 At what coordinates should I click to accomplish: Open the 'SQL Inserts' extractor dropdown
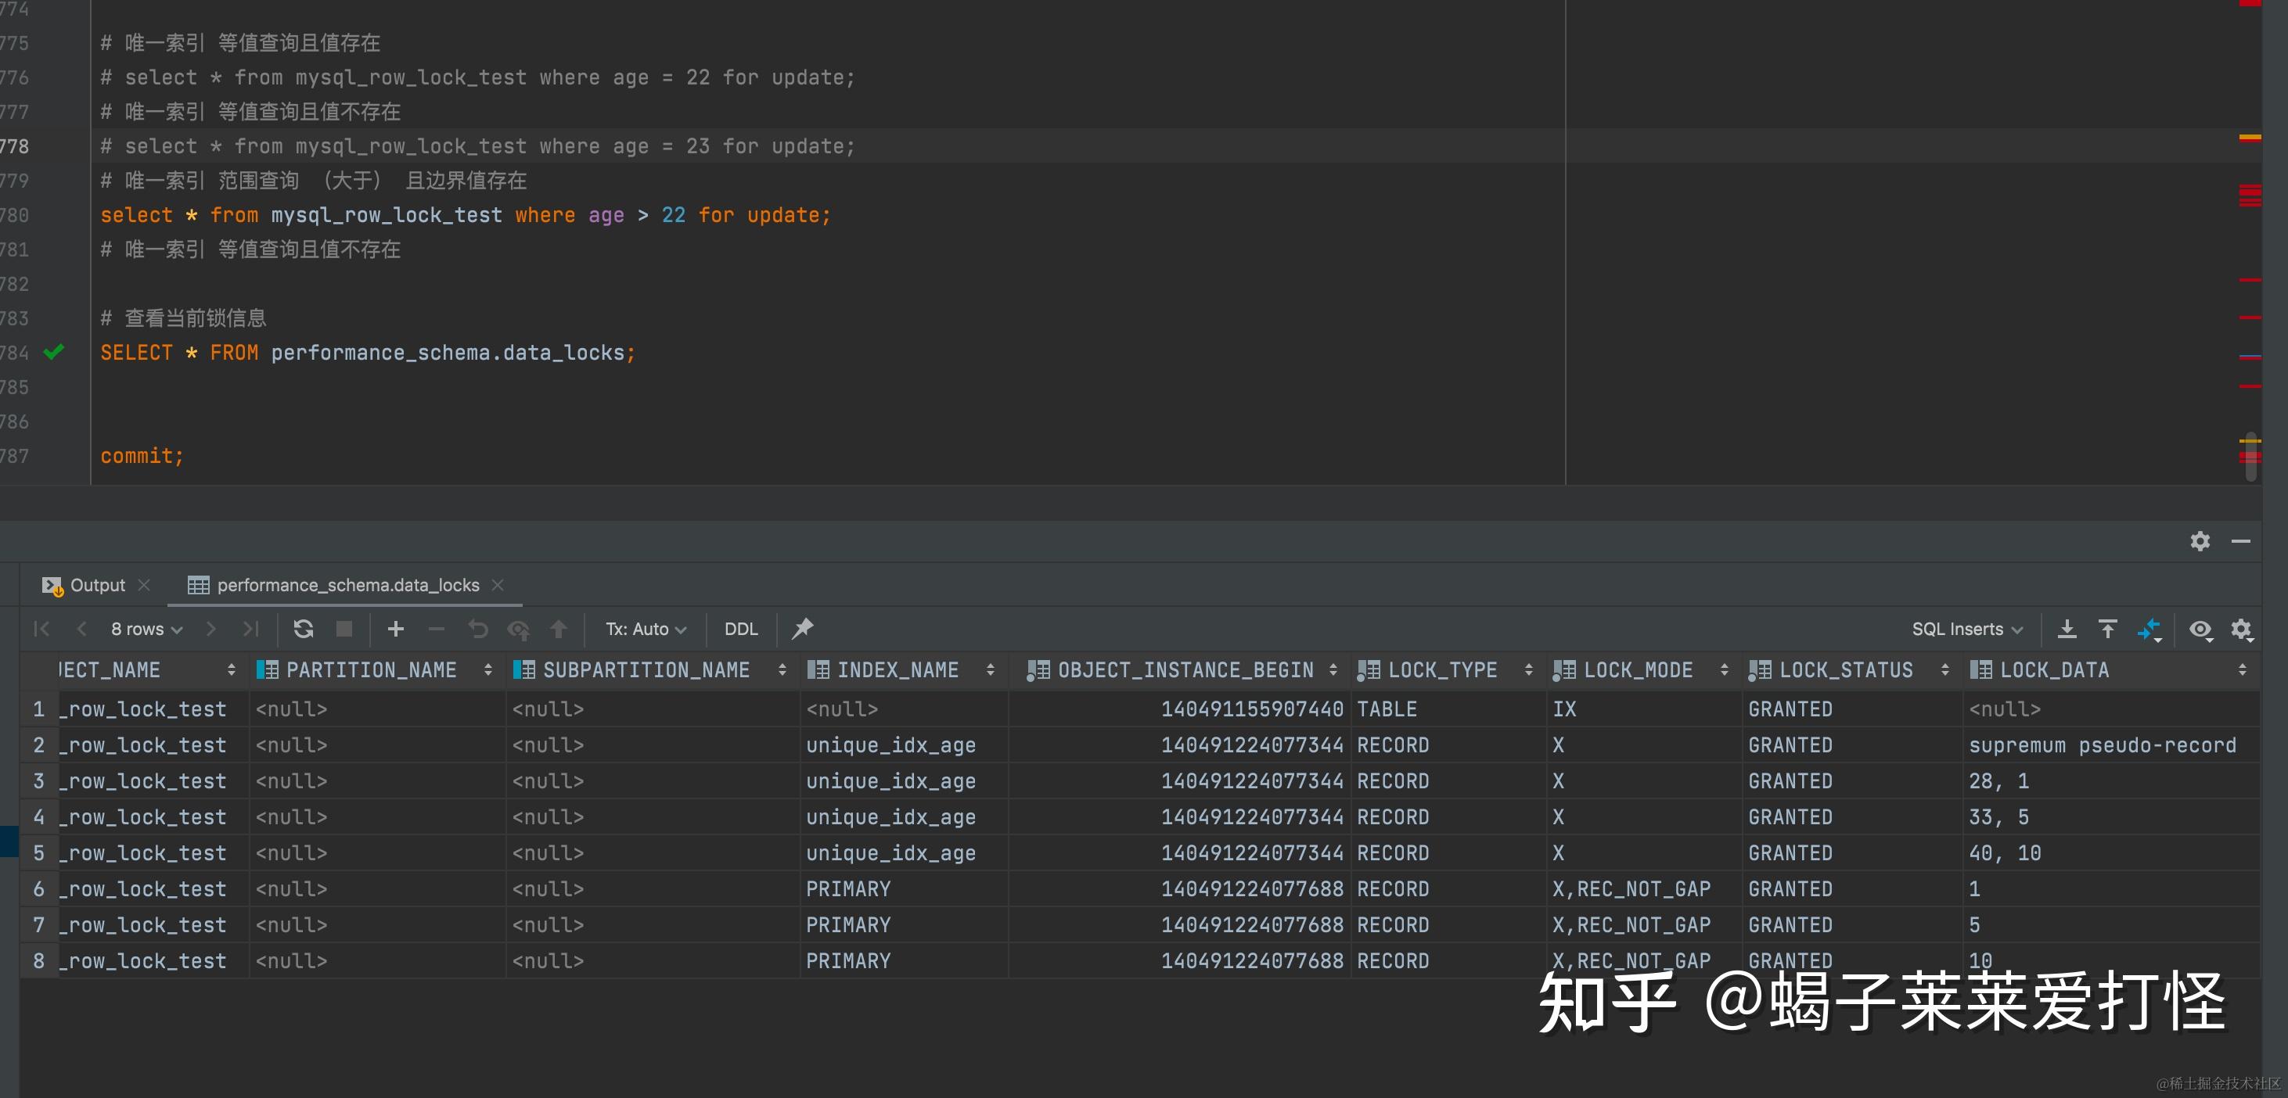pos(1967,629)
